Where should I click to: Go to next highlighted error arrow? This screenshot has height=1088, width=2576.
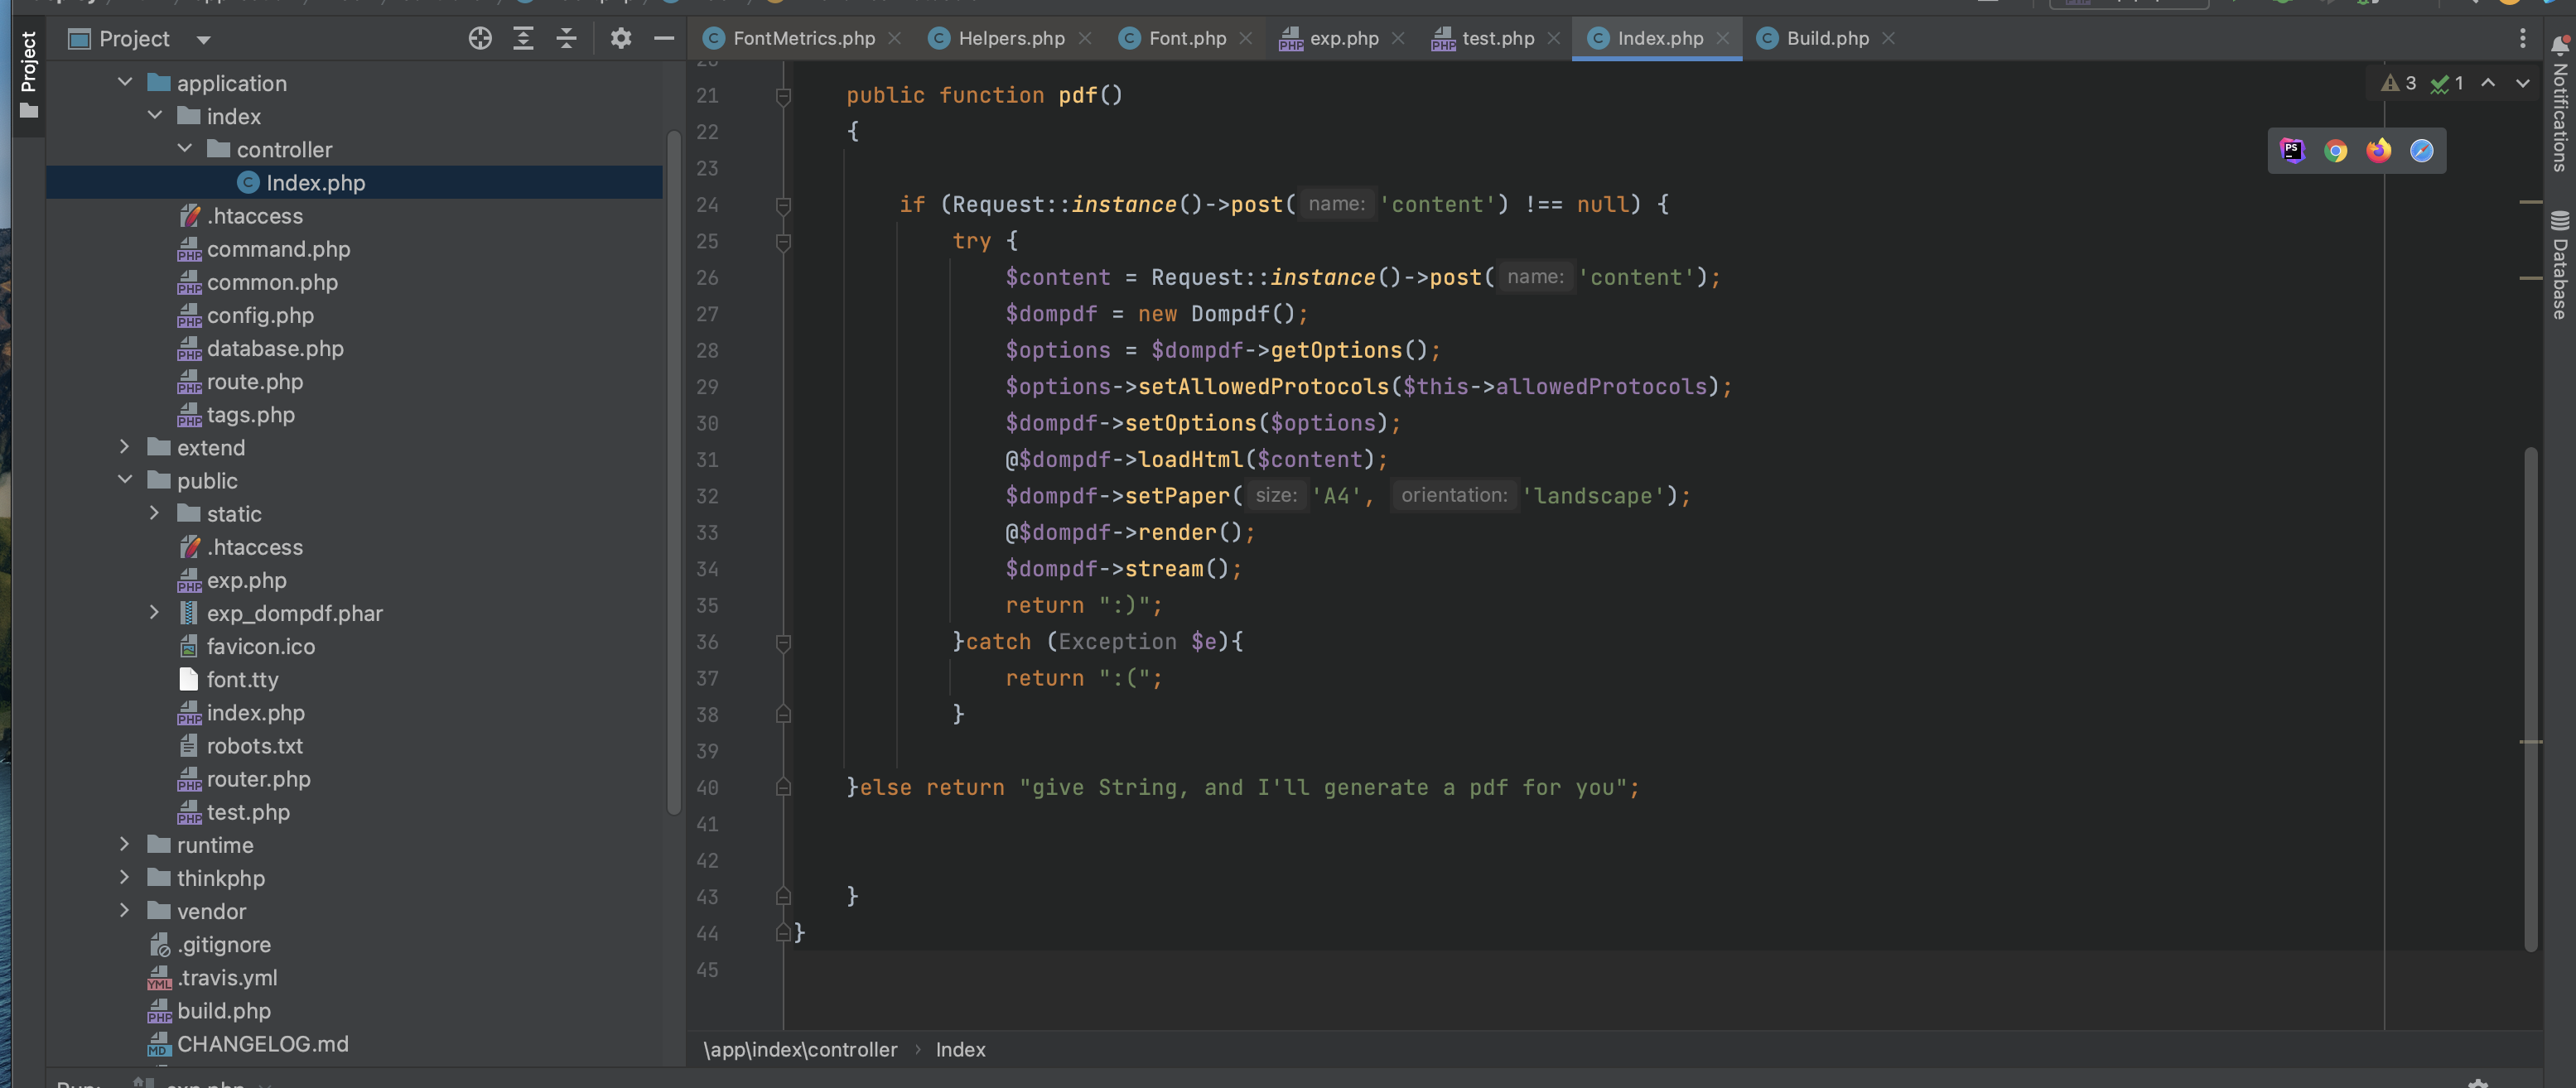pos(2523,83)
